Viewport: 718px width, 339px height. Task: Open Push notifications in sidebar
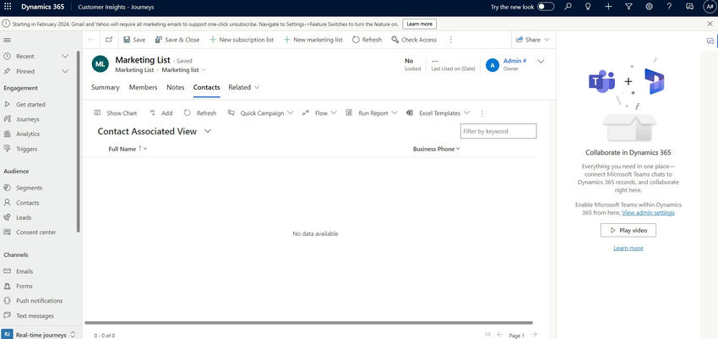pyautogui.click(x=40, y=301)
